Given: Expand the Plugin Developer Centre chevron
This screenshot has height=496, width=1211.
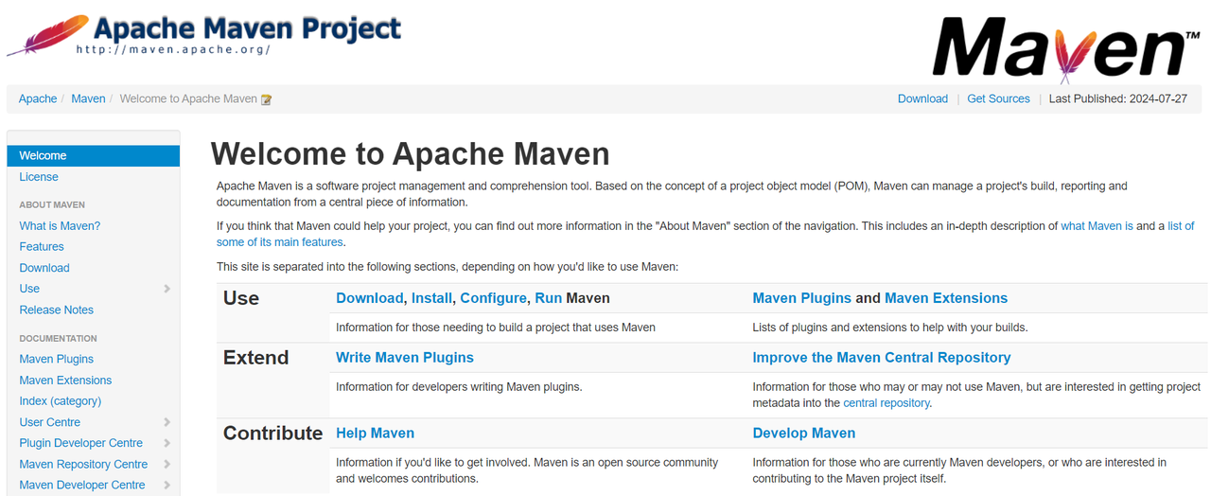Looking at the screenshot, I should click(167, 443).
